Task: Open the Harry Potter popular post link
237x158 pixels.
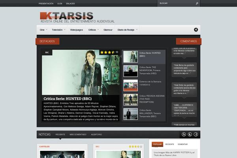Action: coord(174,154)
